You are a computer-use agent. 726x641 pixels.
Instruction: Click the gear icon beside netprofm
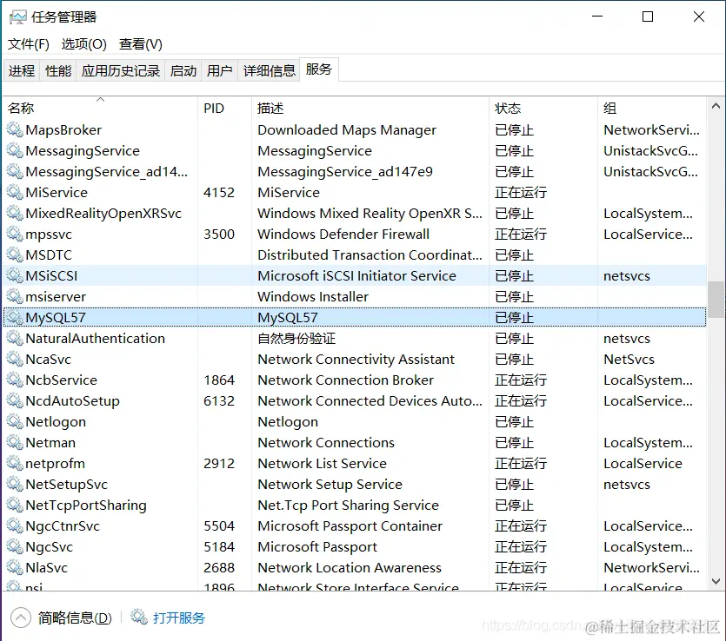(x=15, y=463)
